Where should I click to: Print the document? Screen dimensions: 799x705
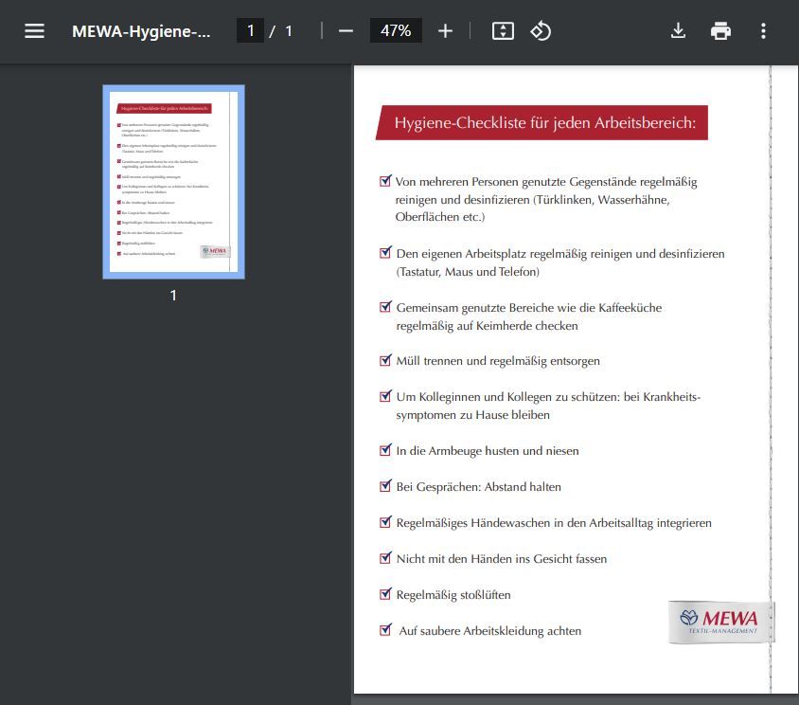[720, 30]
